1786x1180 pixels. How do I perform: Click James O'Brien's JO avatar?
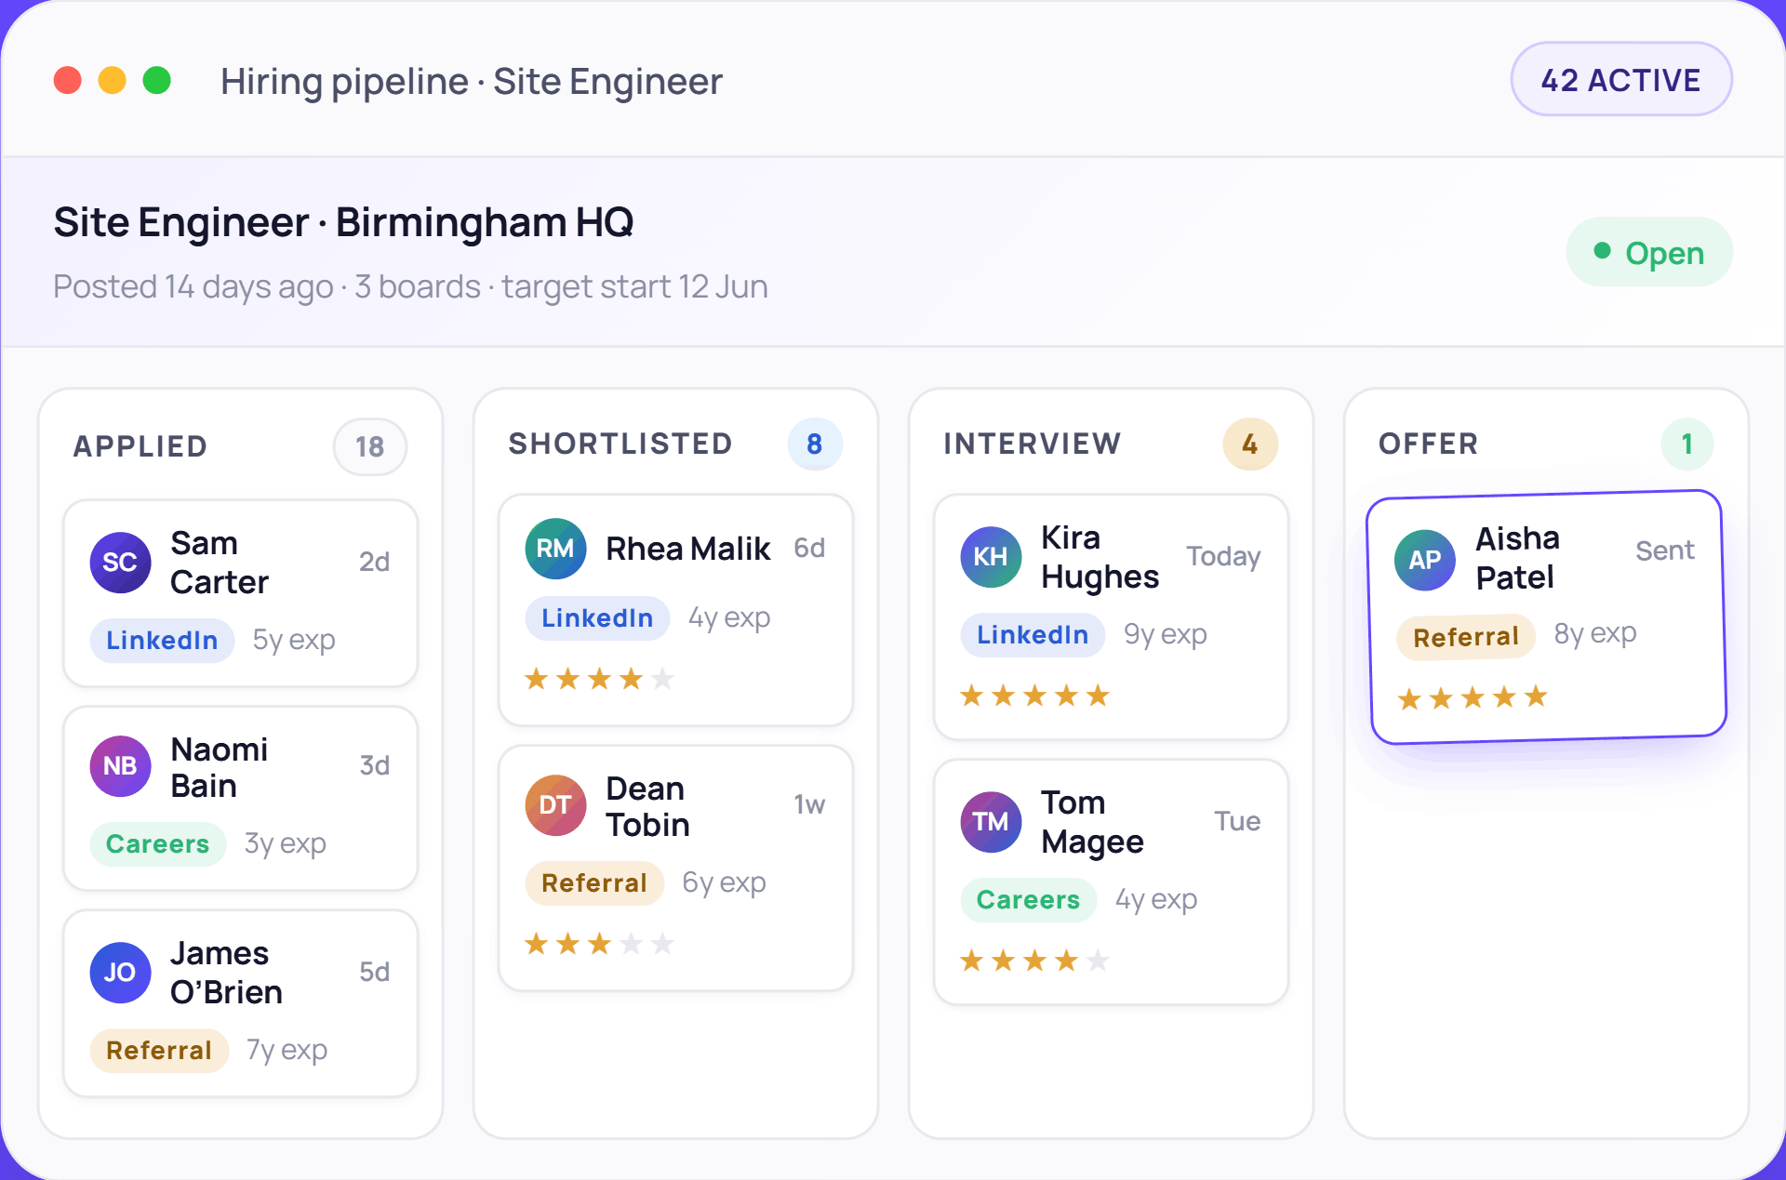[x=120, y=972]
